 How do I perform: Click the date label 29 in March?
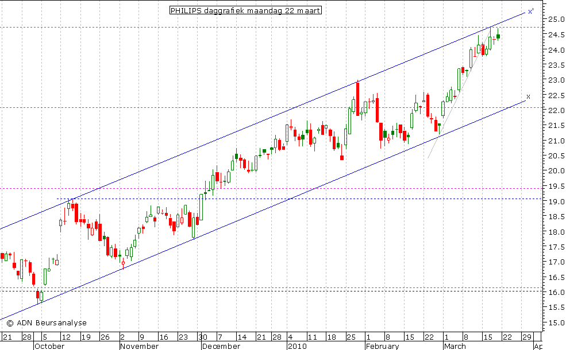pos(527,337)
